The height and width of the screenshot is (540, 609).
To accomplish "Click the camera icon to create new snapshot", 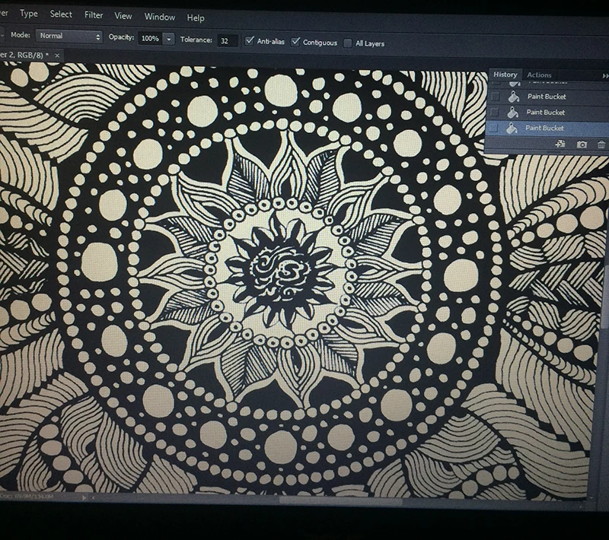I will [x=582, y=145].
